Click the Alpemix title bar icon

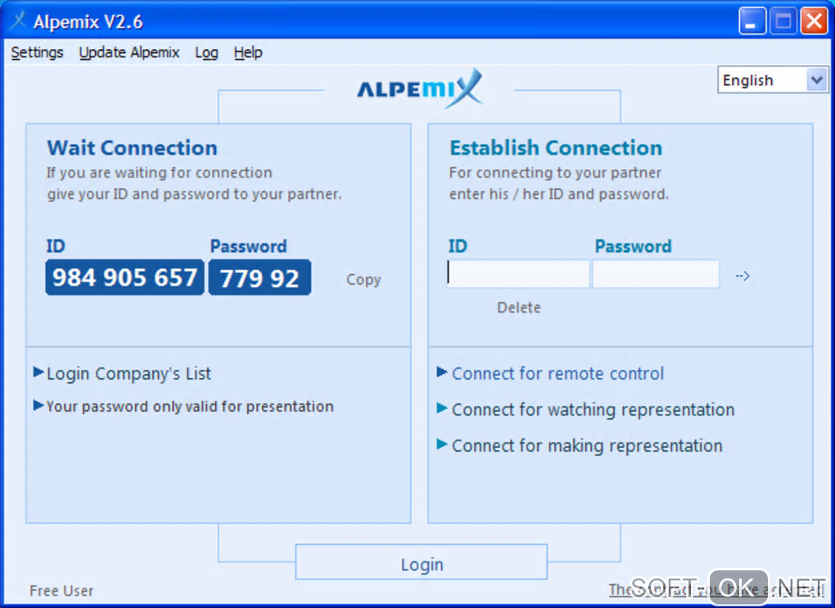[x=18, y=21]
